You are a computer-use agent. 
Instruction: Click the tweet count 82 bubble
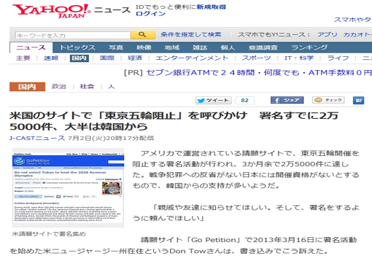pos(244,101)
